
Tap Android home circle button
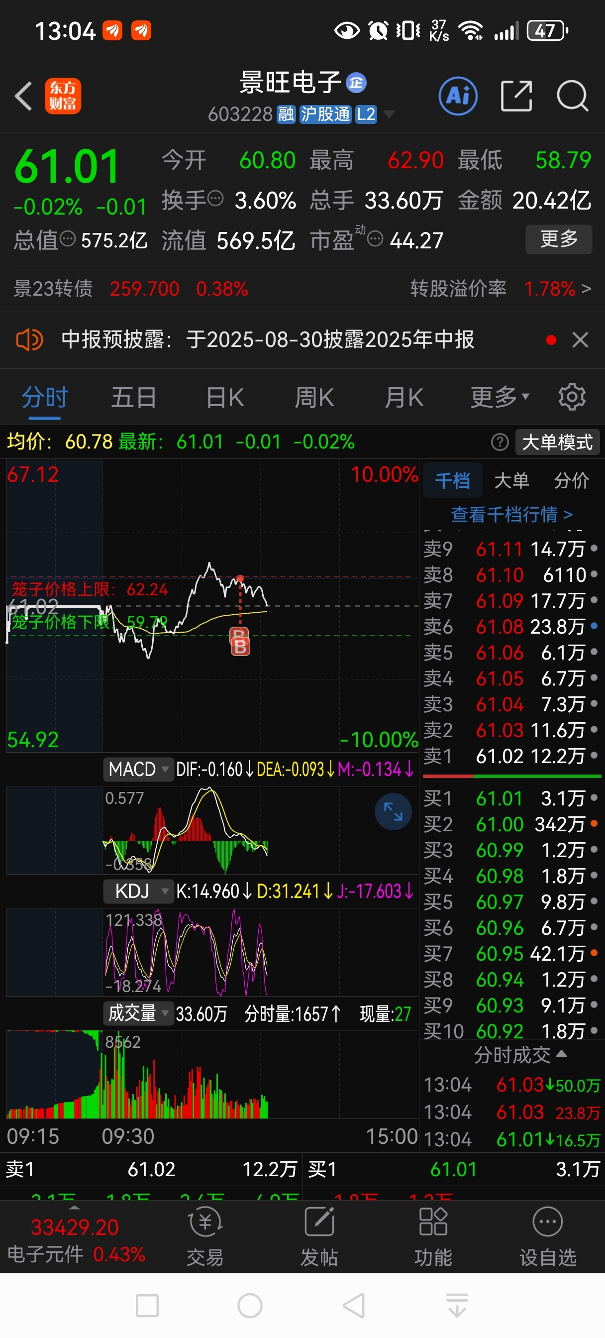(250, 1305)
